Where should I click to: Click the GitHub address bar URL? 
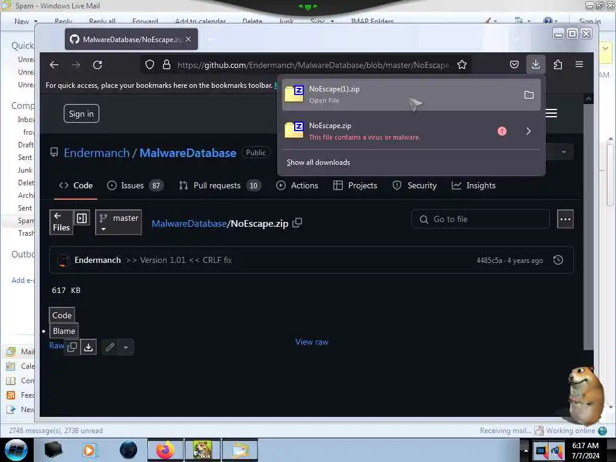pyautogui.click(x=312, y=65)
